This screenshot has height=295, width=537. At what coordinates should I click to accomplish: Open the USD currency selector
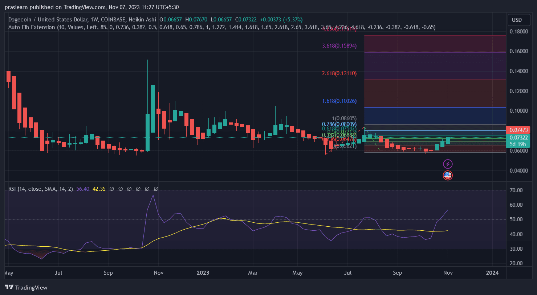coord(517,20)
